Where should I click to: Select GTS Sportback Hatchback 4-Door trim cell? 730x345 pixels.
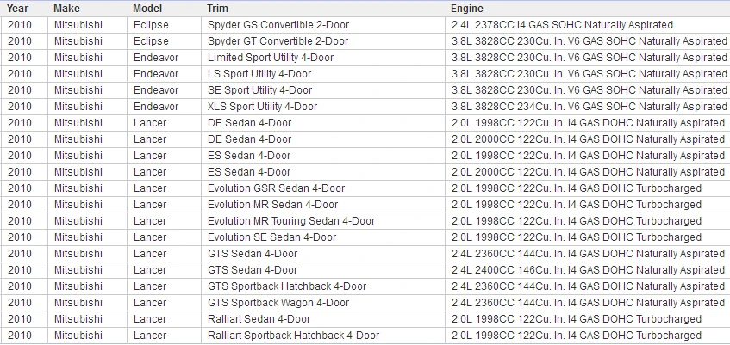(323, 286)
